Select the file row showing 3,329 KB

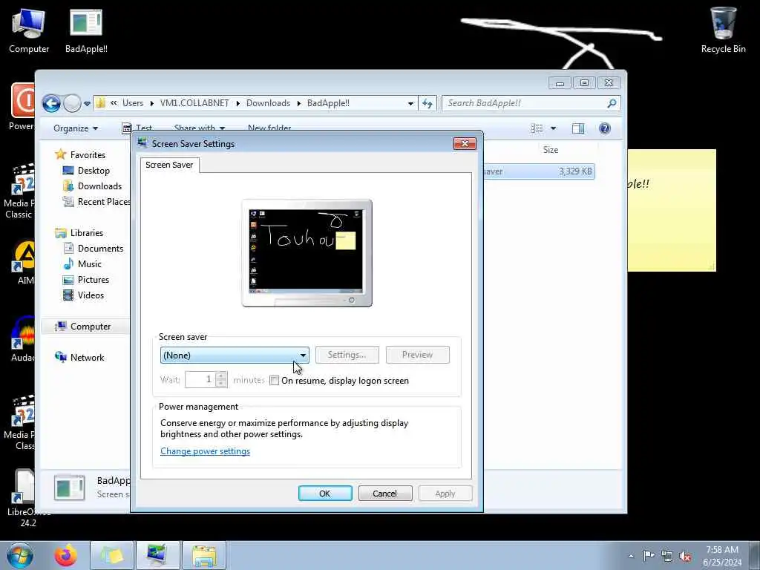click(x=539, y=171)
